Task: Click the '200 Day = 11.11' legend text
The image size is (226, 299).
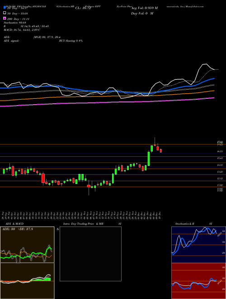Action: click(18, 19)
